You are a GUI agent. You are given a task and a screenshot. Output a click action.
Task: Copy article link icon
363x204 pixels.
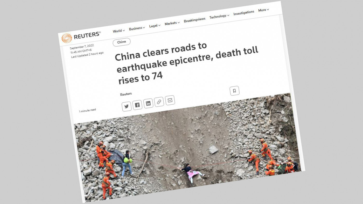(159, 102)
